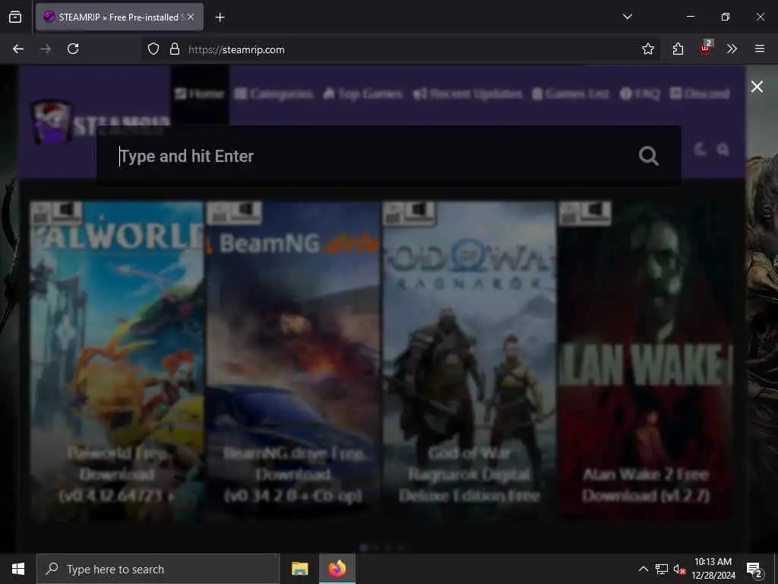The width and height of the screenshot is (778, 584).
Task: Show more tools via double chevron
Action: (x=732, y=49)
